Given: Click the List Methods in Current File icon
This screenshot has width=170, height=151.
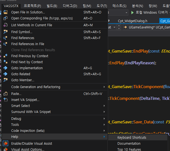Looking at the screenshot, I should click(5, 25).
